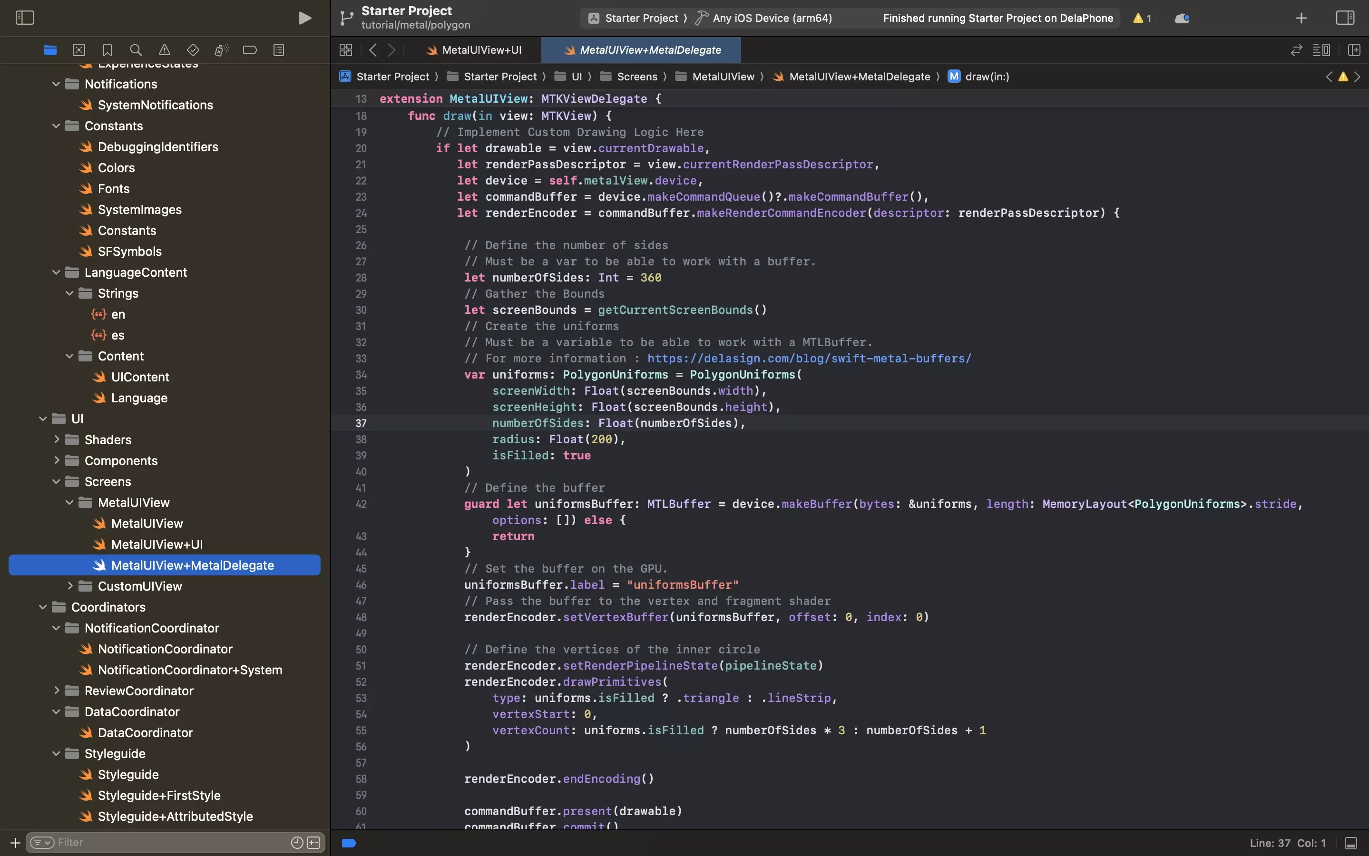Toggle source-control status filter icon
Viewport: 1369px width, 856px height.
(x=313, y=842)
